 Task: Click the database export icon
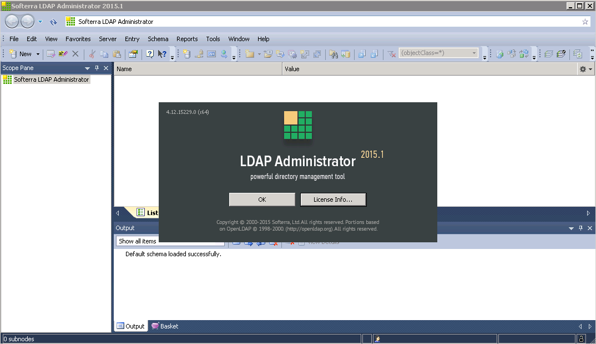[346, 54]
